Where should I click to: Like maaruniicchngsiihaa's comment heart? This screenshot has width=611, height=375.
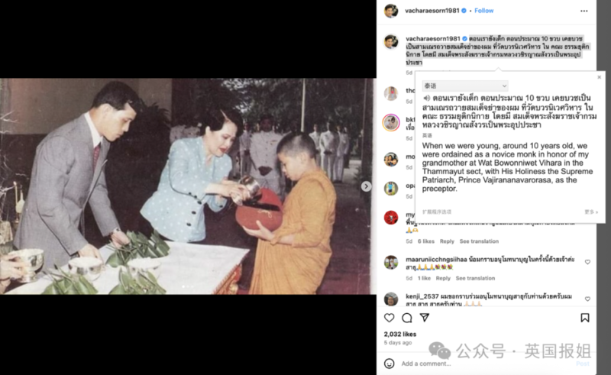tap(587, 262)
